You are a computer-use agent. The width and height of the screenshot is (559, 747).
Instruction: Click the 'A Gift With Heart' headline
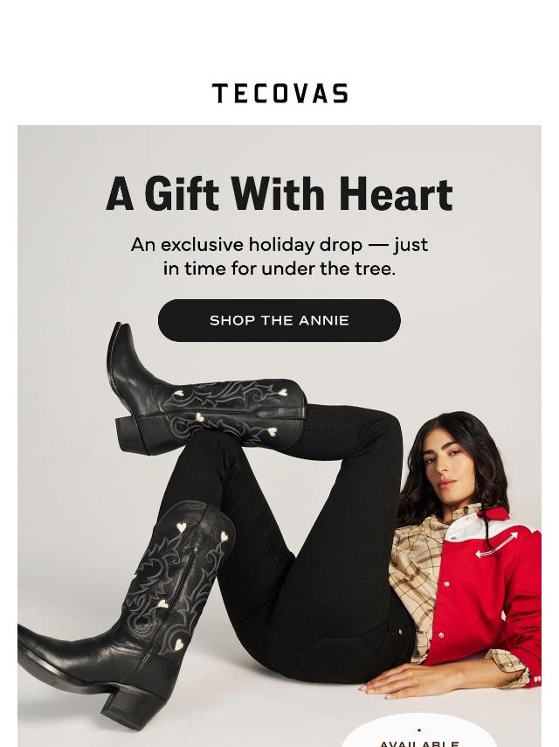(279, 194)
